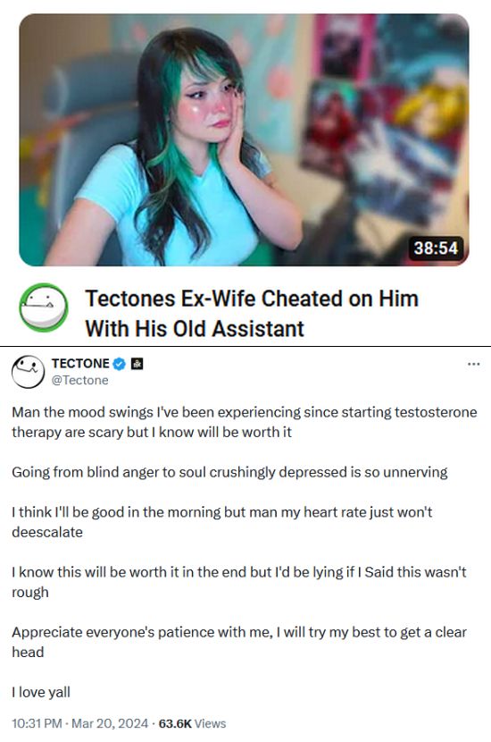Open the YouTube channel avatar with green ring
Screen dimensions: 491x742
click(44, 308)
